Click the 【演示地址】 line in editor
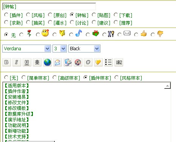 click(17, 120)
